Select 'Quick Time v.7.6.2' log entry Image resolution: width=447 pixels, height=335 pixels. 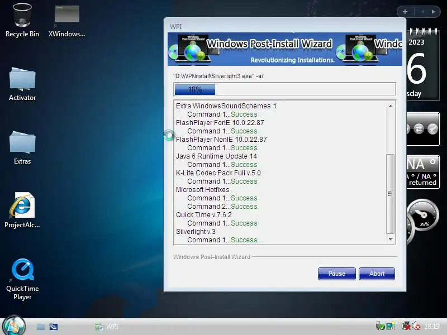[x=204, y=215]
